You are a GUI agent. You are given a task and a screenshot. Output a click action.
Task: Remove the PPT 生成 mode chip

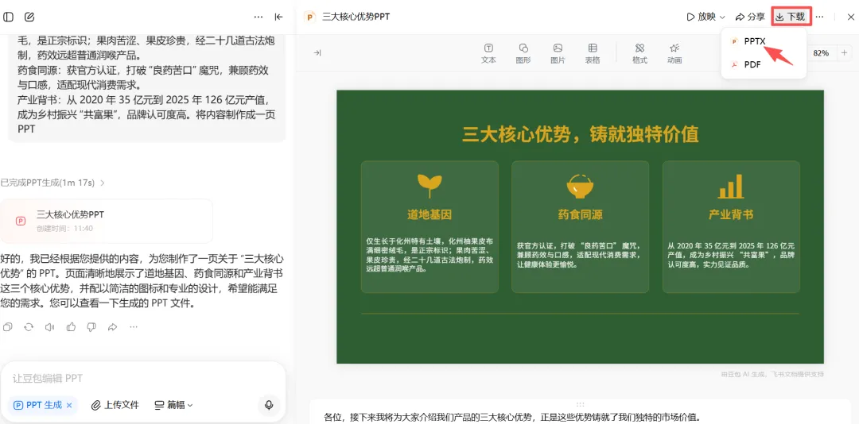(69, 406)
